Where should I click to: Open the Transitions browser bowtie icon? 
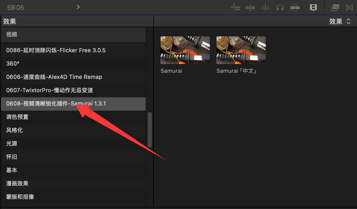point(349,8)
